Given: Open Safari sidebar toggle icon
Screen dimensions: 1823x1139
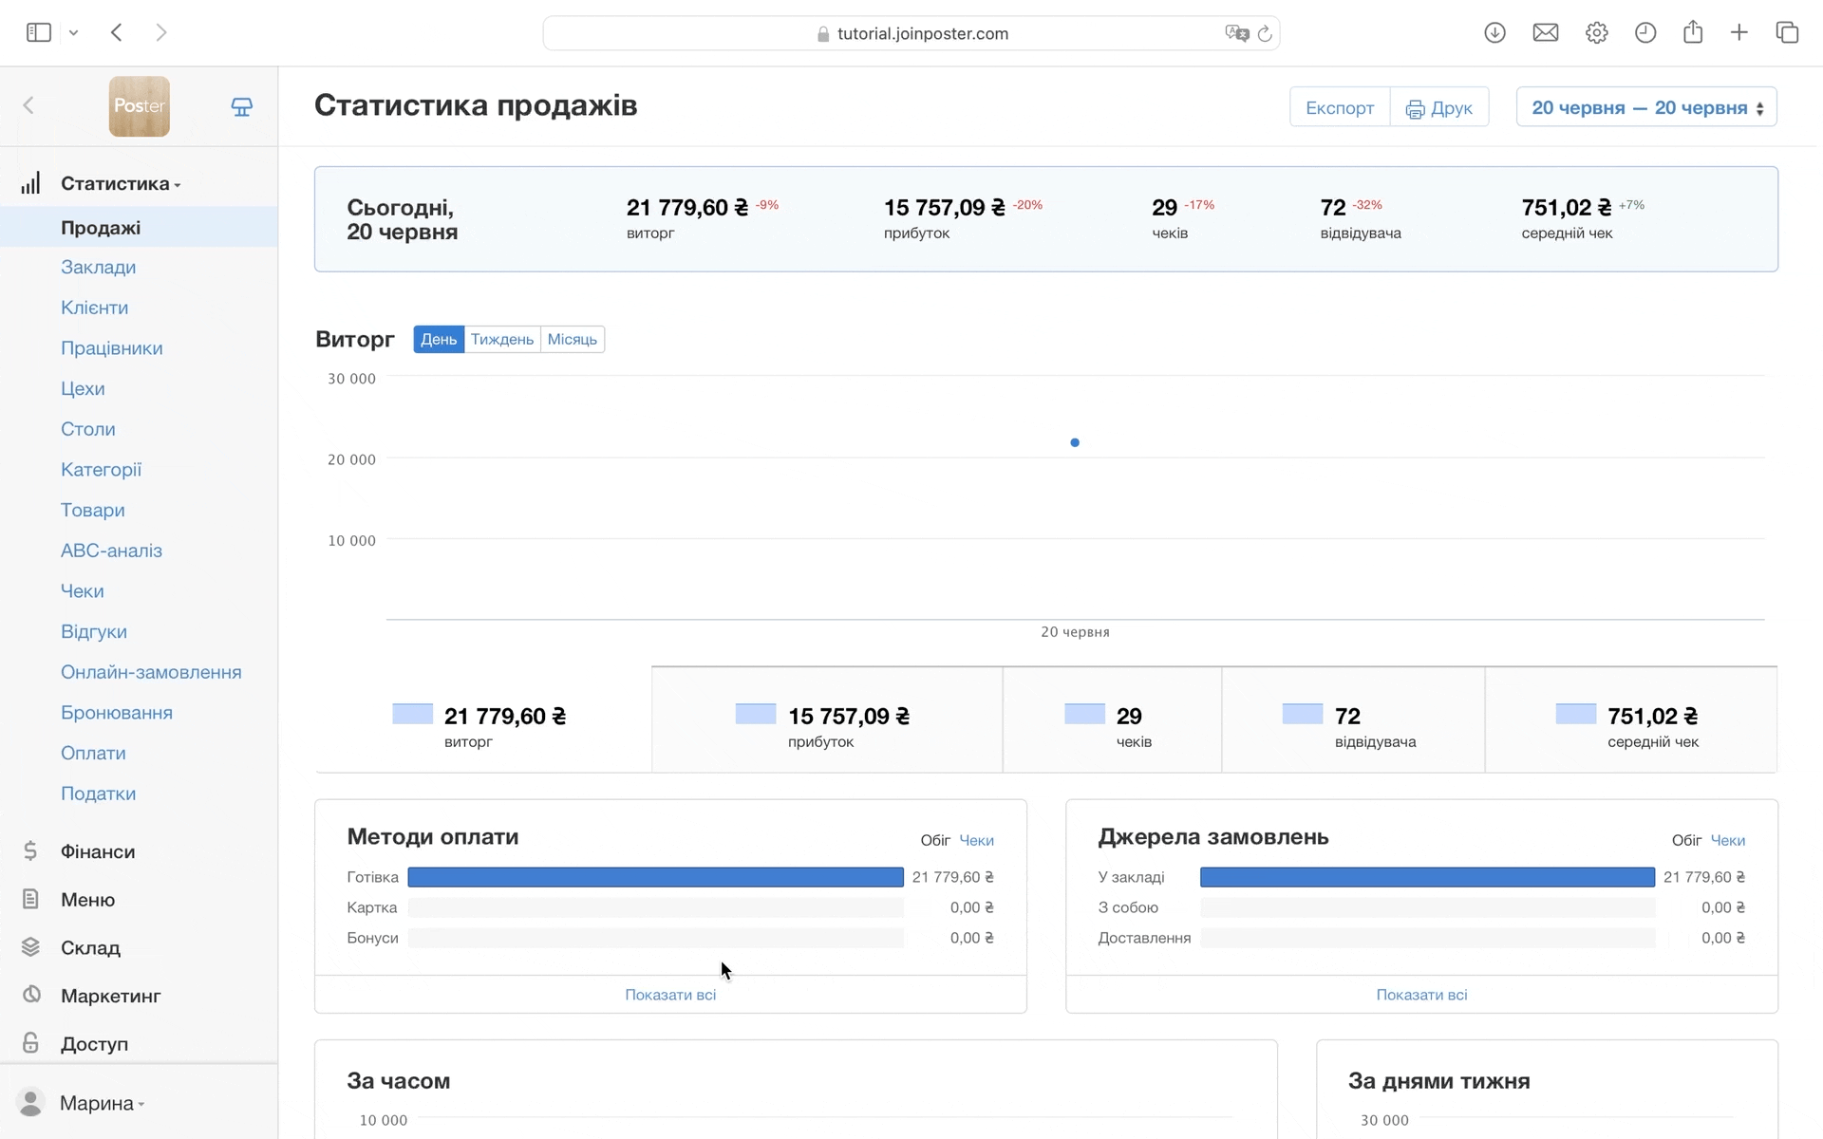Looking at the screenshot, I should point(39,32).
